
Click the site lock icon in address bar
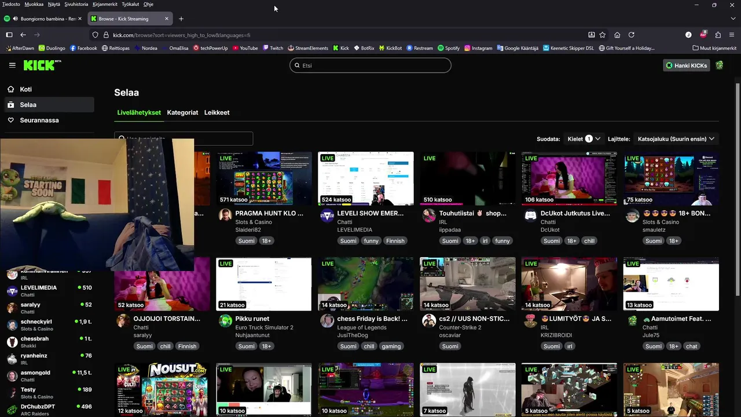point(106,35)
